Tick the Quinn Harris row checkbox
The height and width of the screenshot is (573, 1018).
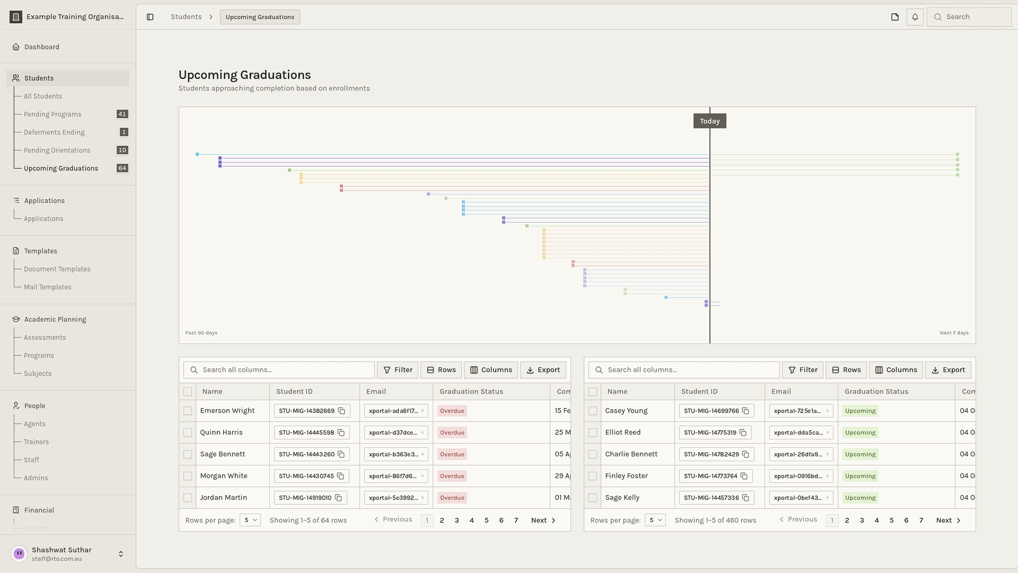187,433
